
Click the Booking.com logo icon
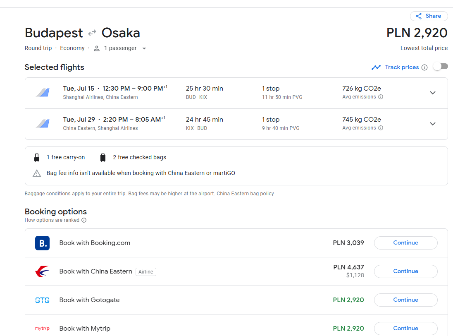[x=43, y=243]
